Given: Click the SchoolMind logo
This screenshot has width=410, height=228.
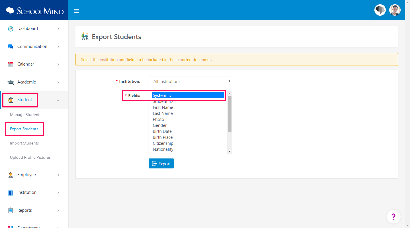Looking at the screenshot, I should pyautogui.click(x=35, y=11).
